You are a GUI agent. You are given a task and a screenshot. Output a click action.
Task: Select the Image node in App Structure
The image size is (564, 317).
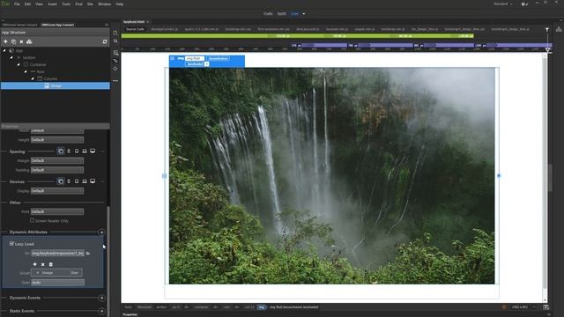click(x=56, y=85)
